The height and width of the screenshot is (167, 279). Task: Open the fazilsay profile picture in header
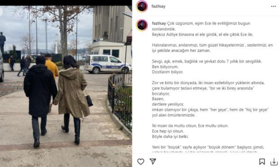coord(142,6)
